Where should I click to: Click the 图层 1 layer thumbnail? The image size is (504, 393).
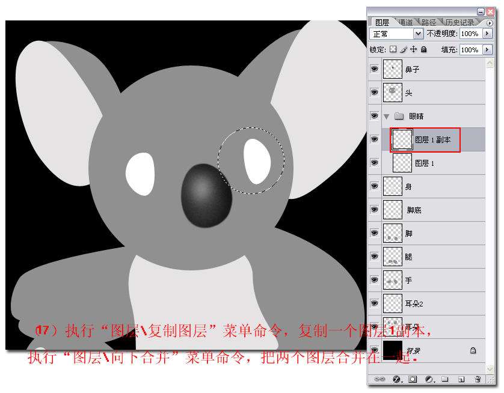(402, 163)
